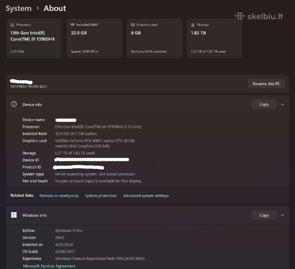This screenshot has height=269, width=295.
Task: Select Intel(R) UHD Graphics (128 MB) text
Action: [82, 146]
